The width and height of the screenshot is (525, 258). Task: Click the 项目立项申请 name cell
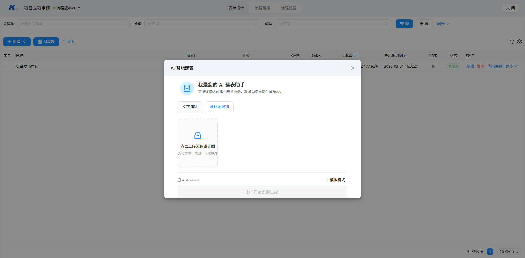(27, 66)
